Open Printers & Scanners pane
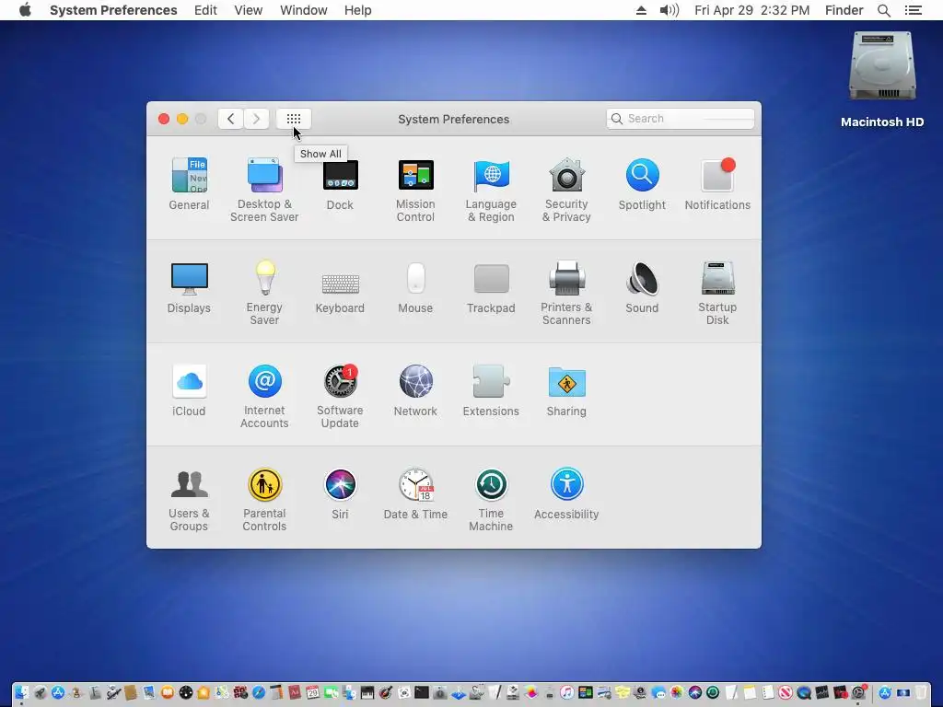Image resolution: width=943 pixels, height=707 pixels. [566, 294]
